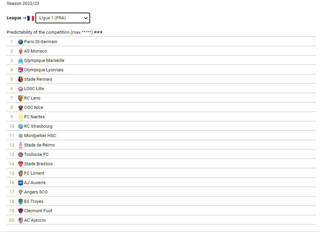Click the AS Monaco club crest
Screen dimensions: 320x232
(x=21, y=51)
